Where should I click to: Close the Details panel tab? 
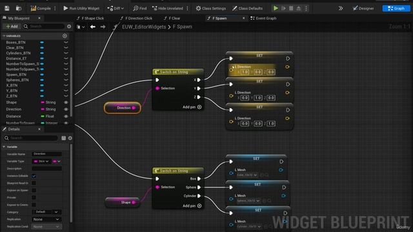click(x=39, y=129)
